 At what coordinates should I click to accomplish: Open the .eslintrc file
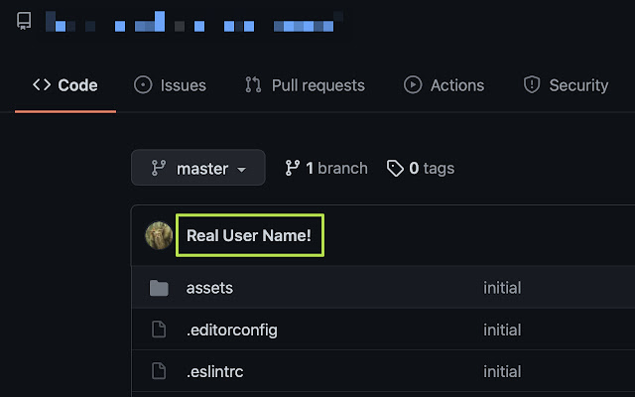[x=214, y=372]
